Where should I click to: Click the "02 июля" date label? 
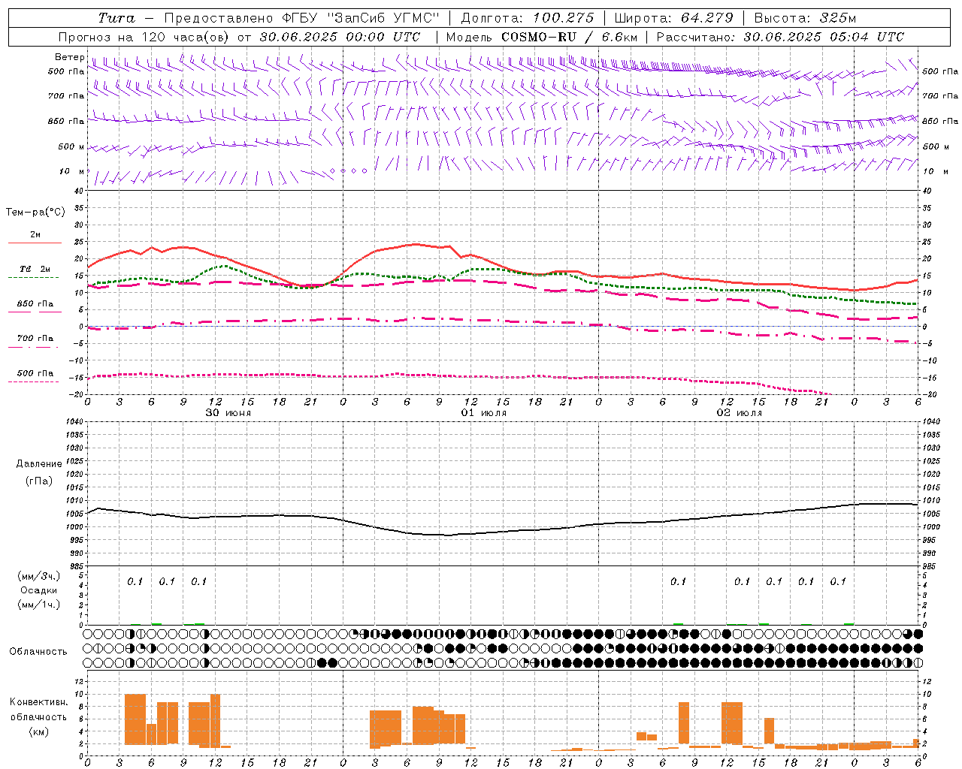pos(739,413)
